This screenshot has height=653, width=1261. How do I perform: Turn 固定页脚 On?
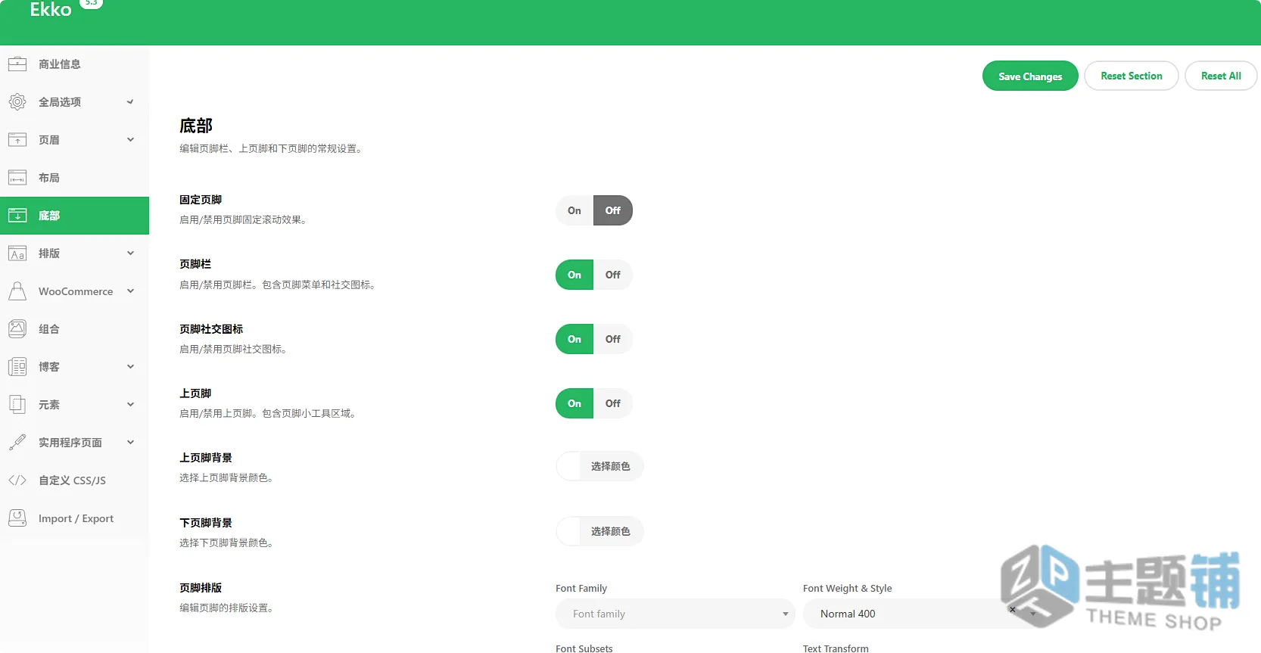[x=574, y=210]
